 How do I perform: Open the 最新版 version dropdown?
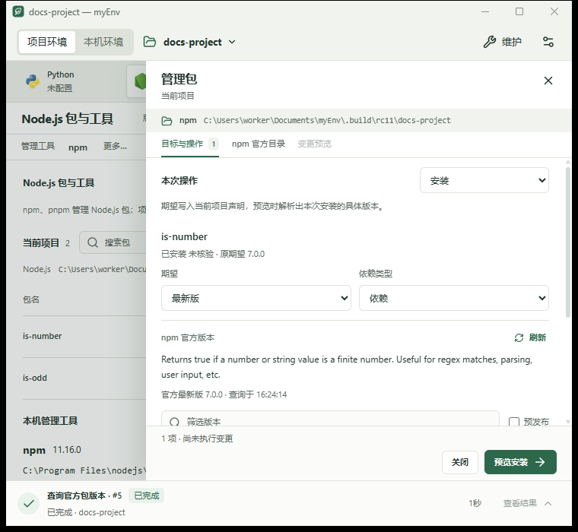point(256,298)
